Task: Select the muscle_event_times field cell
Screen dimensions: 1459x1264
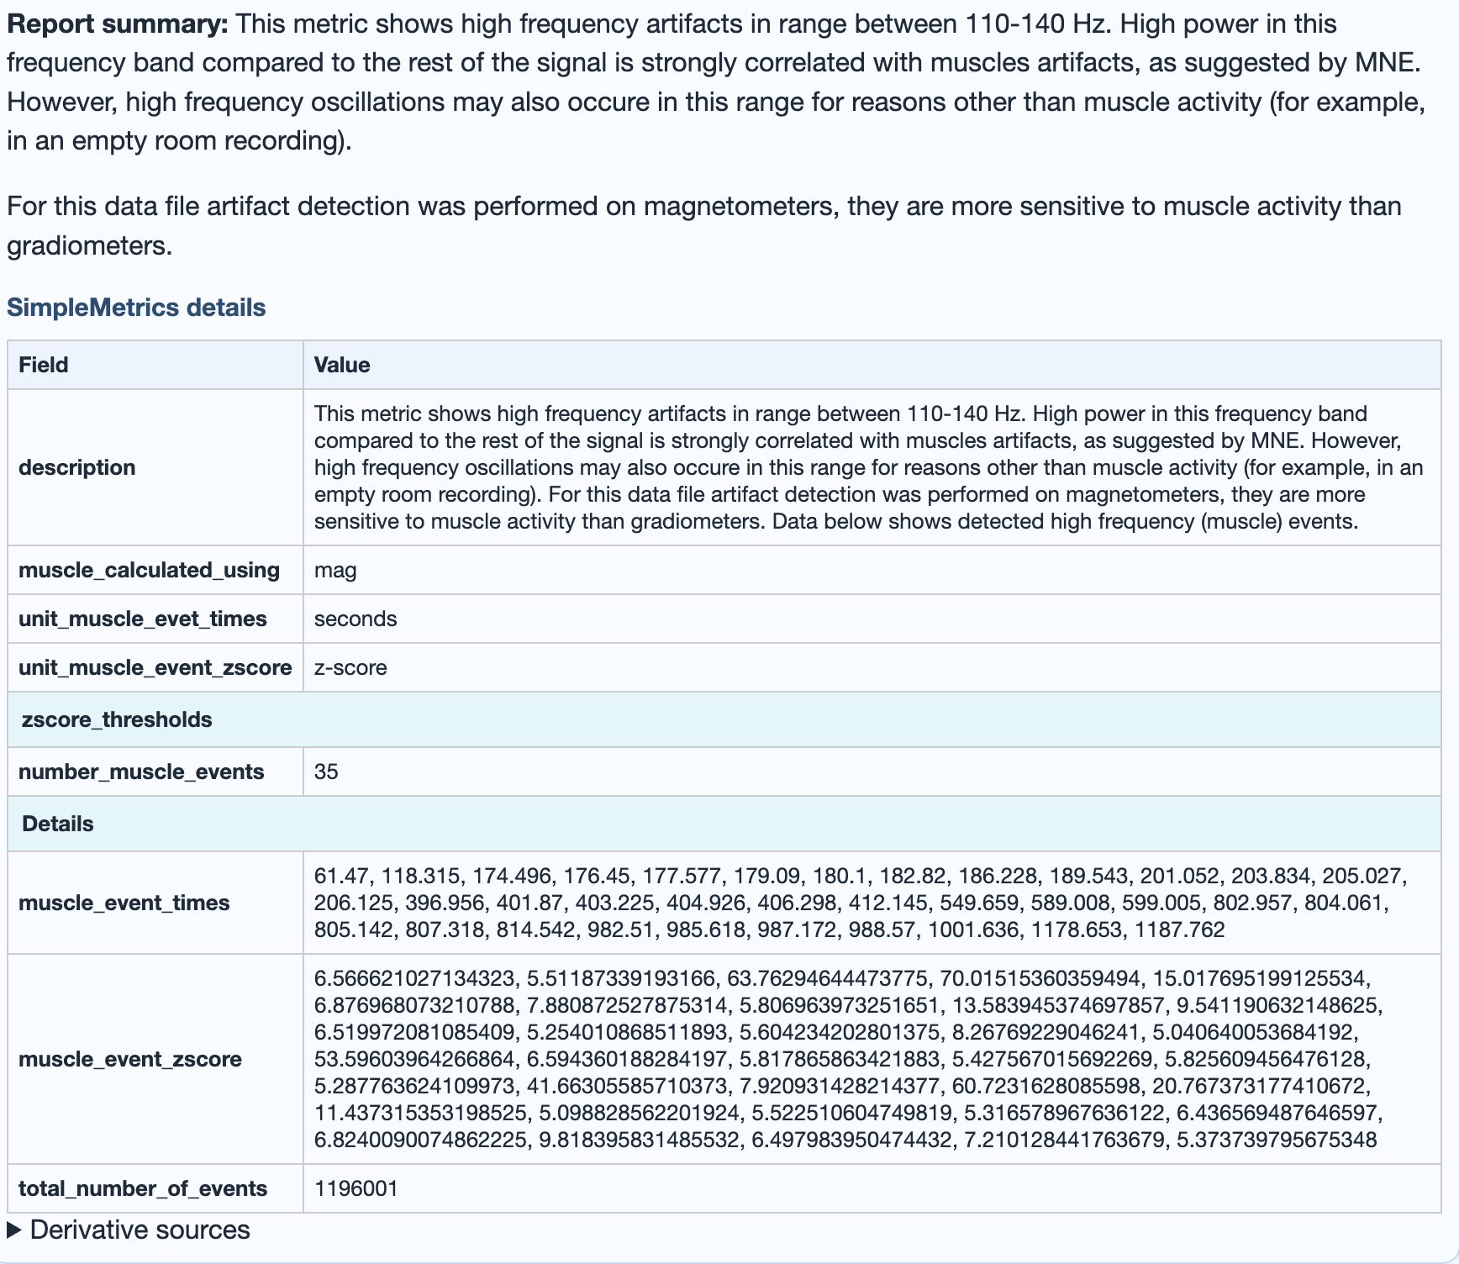Action: tap(155, 903)
